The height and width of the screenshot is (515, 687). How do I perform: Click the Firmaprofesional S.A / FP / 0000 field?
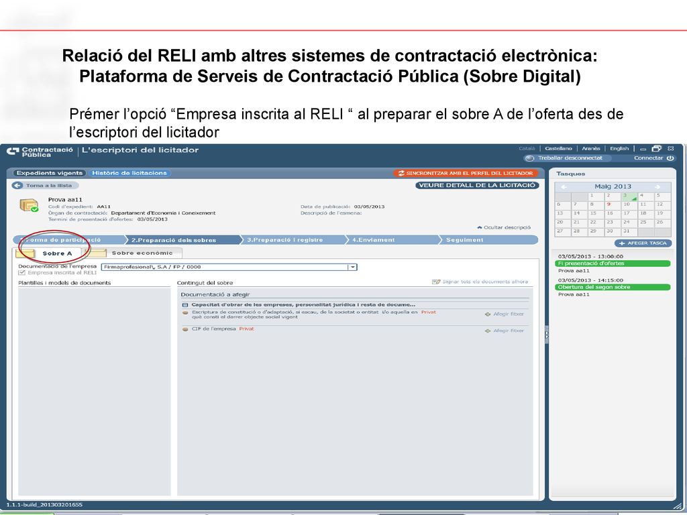coord(229,267)
